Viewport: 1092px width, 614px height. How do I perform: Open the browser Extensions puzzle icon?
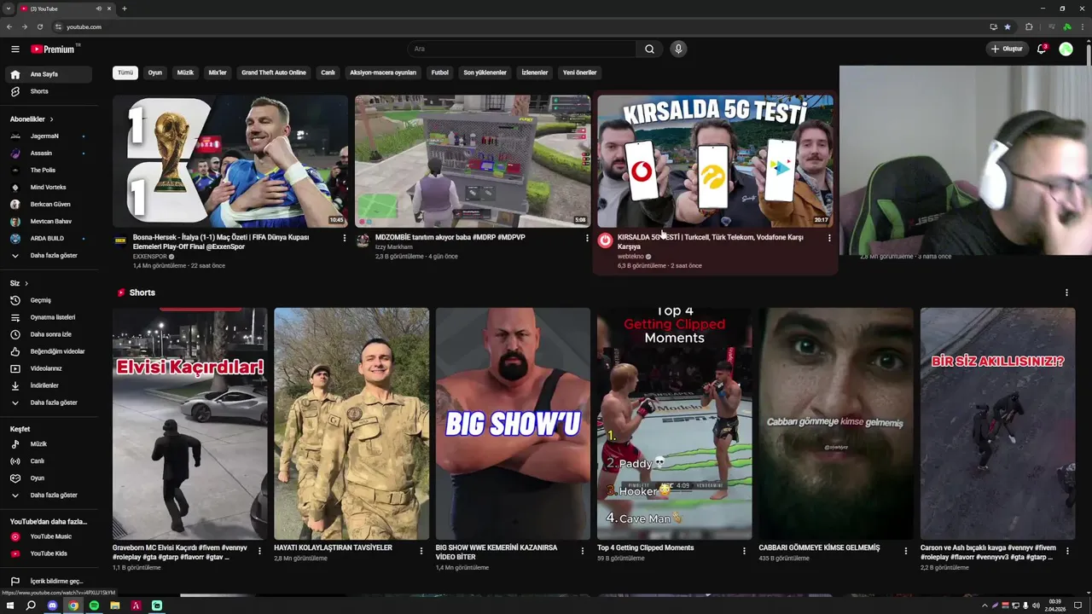coord(1029,26)
